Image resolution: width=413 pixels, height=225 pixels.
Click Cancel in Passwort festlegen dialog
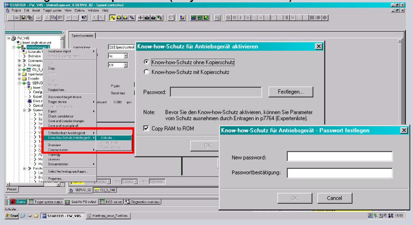[x=335, y=198]
